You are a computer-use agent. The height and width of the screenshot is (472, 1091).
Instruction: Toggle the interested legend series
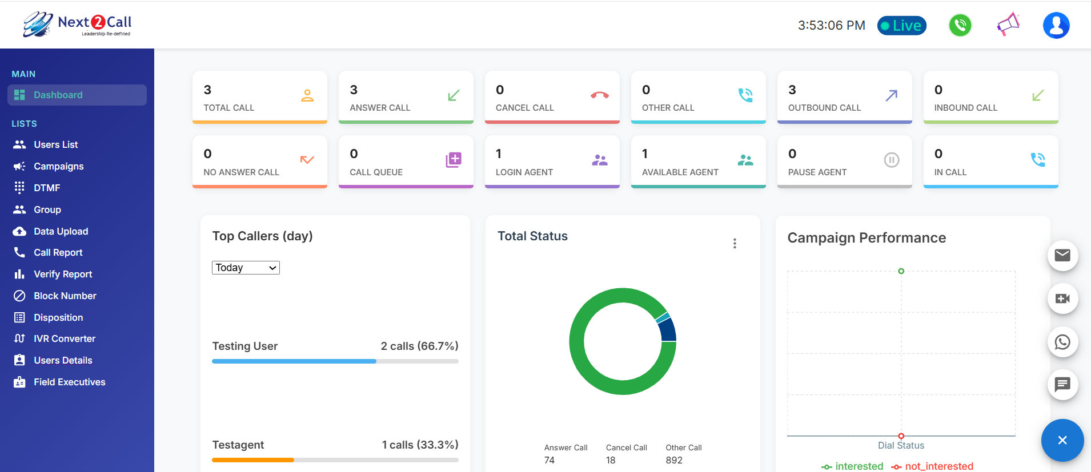click(852, 466)
